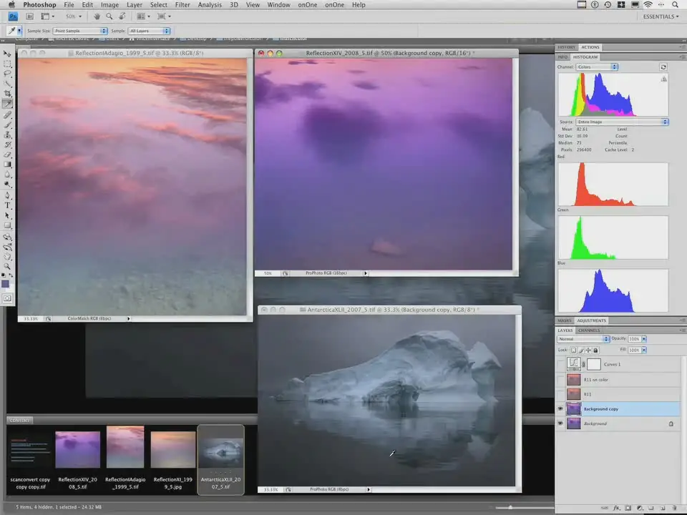Hide the Background copy layer
The width and height of the screenshot is (687, 515).
560,409
